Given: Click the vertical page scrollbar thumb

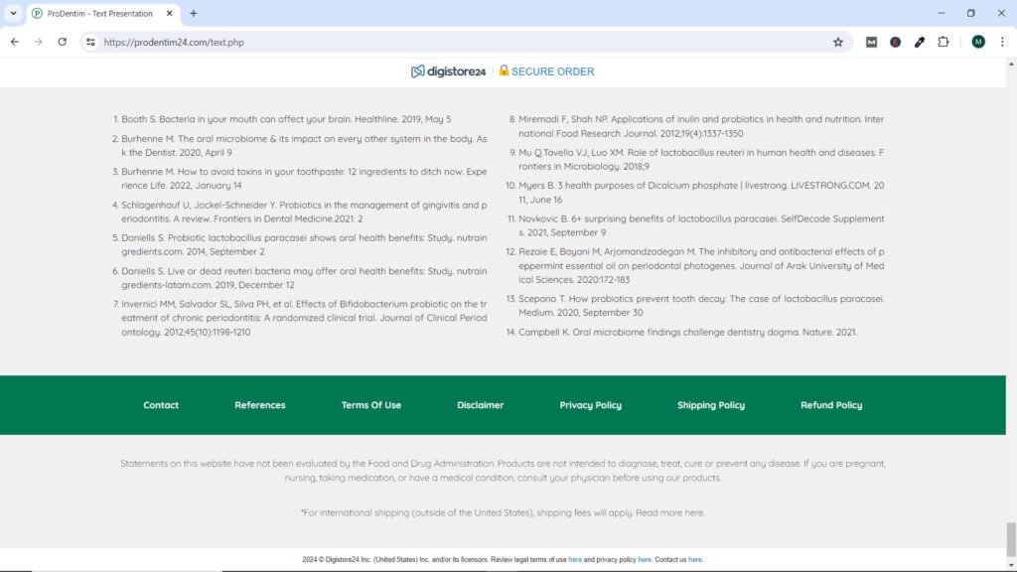Looking at the screenshot, I should coord(1011,539).
